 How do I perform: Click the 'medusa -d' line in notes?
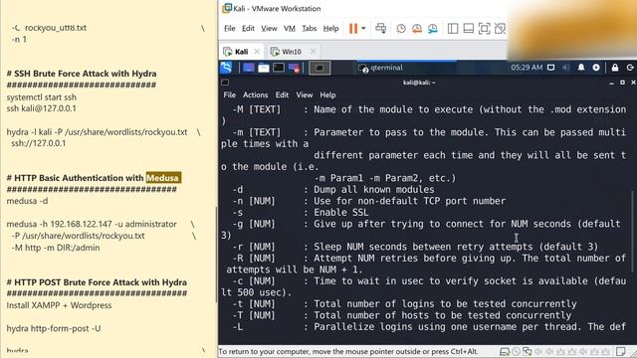tap(27, 201)
